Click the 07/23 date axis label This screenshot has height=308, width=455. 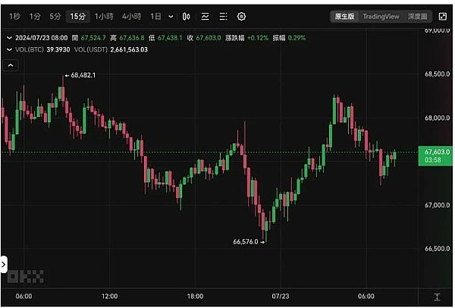coord(281,297)
